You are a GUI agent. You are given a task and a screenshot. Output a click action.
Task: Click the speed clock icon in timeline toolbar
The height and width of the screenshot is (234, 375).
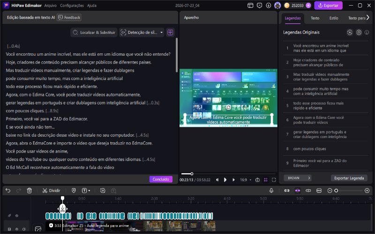tap(103, 190)
